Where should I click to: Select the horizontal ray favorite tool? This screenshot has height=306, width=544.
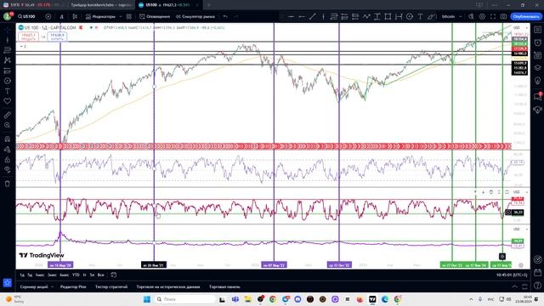[x=302, y=16]
